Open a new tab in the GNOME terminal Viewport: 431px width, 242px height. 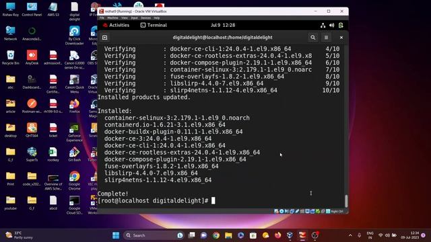[105, 38]
